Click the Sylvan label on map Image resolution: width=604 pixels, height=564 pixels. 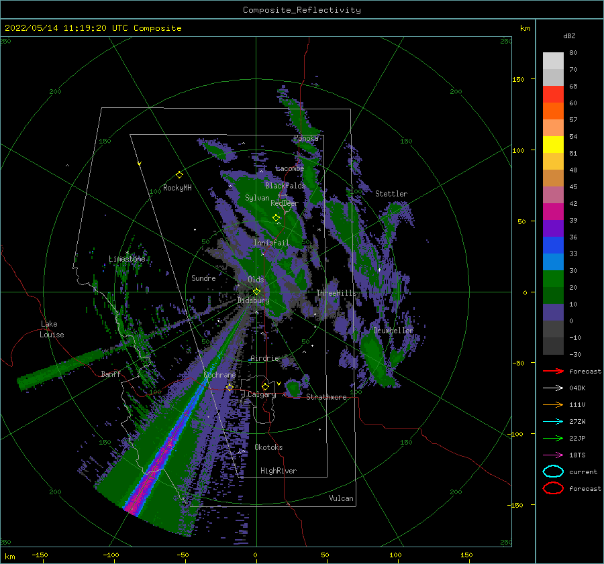pos(257,198)
